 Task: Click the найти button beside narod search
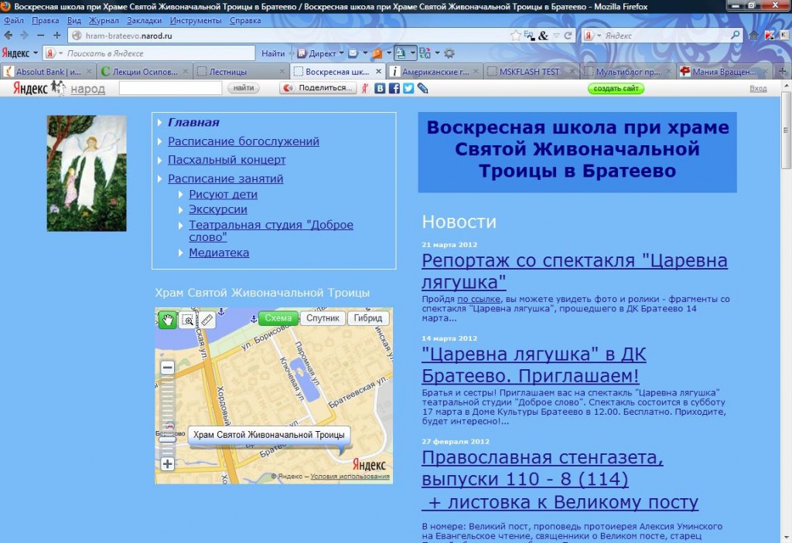(x=244, y=88)
